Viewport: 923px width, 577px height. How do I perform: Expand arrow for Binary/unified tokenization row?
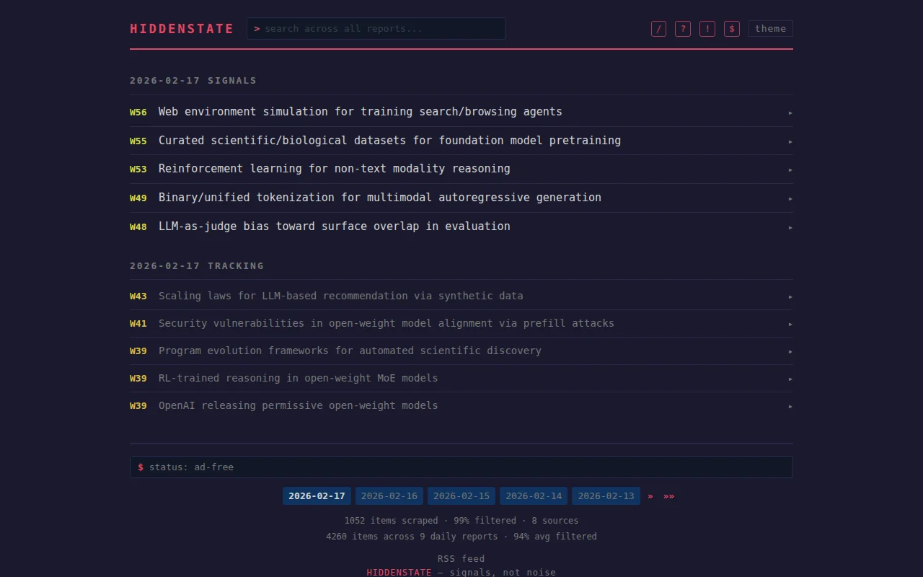[x=790, y=198]
